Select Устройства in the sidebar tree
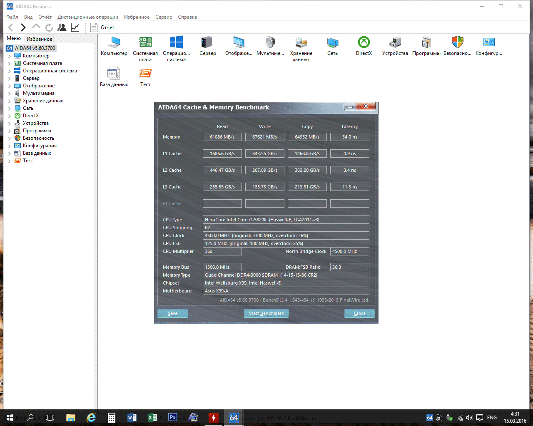 [36, 123]
